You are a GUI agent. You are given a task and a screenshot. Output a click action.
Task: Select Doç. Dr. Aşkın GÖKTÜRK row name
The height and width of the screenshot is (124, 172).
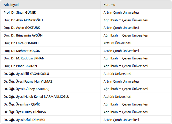[x=22, y=28]
